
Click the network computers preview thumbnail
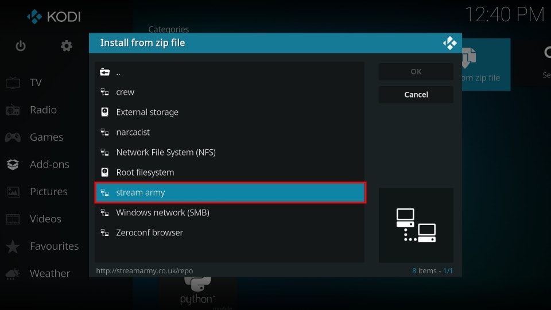tap(416, 225)
